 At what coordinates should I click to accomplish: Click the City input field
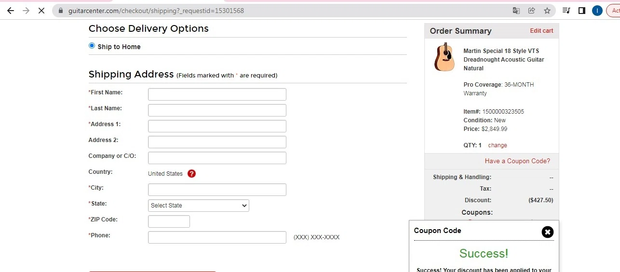coord(217,190)
